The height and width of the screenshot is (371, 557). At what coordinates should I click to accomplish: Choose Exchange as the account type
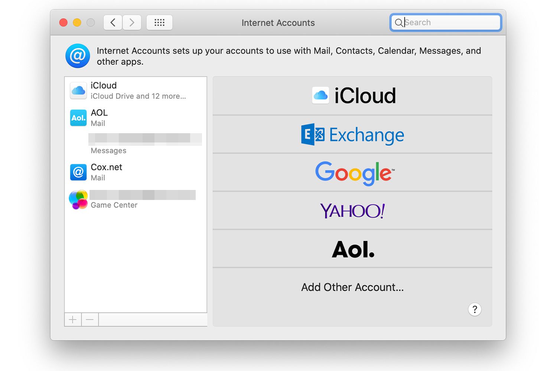[x=352, y=134]
